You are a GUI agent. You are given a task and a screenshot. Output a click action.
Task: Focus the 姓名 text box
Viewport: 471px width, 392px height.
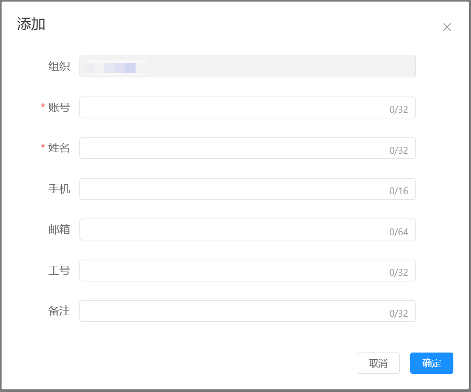click(234, 148)
